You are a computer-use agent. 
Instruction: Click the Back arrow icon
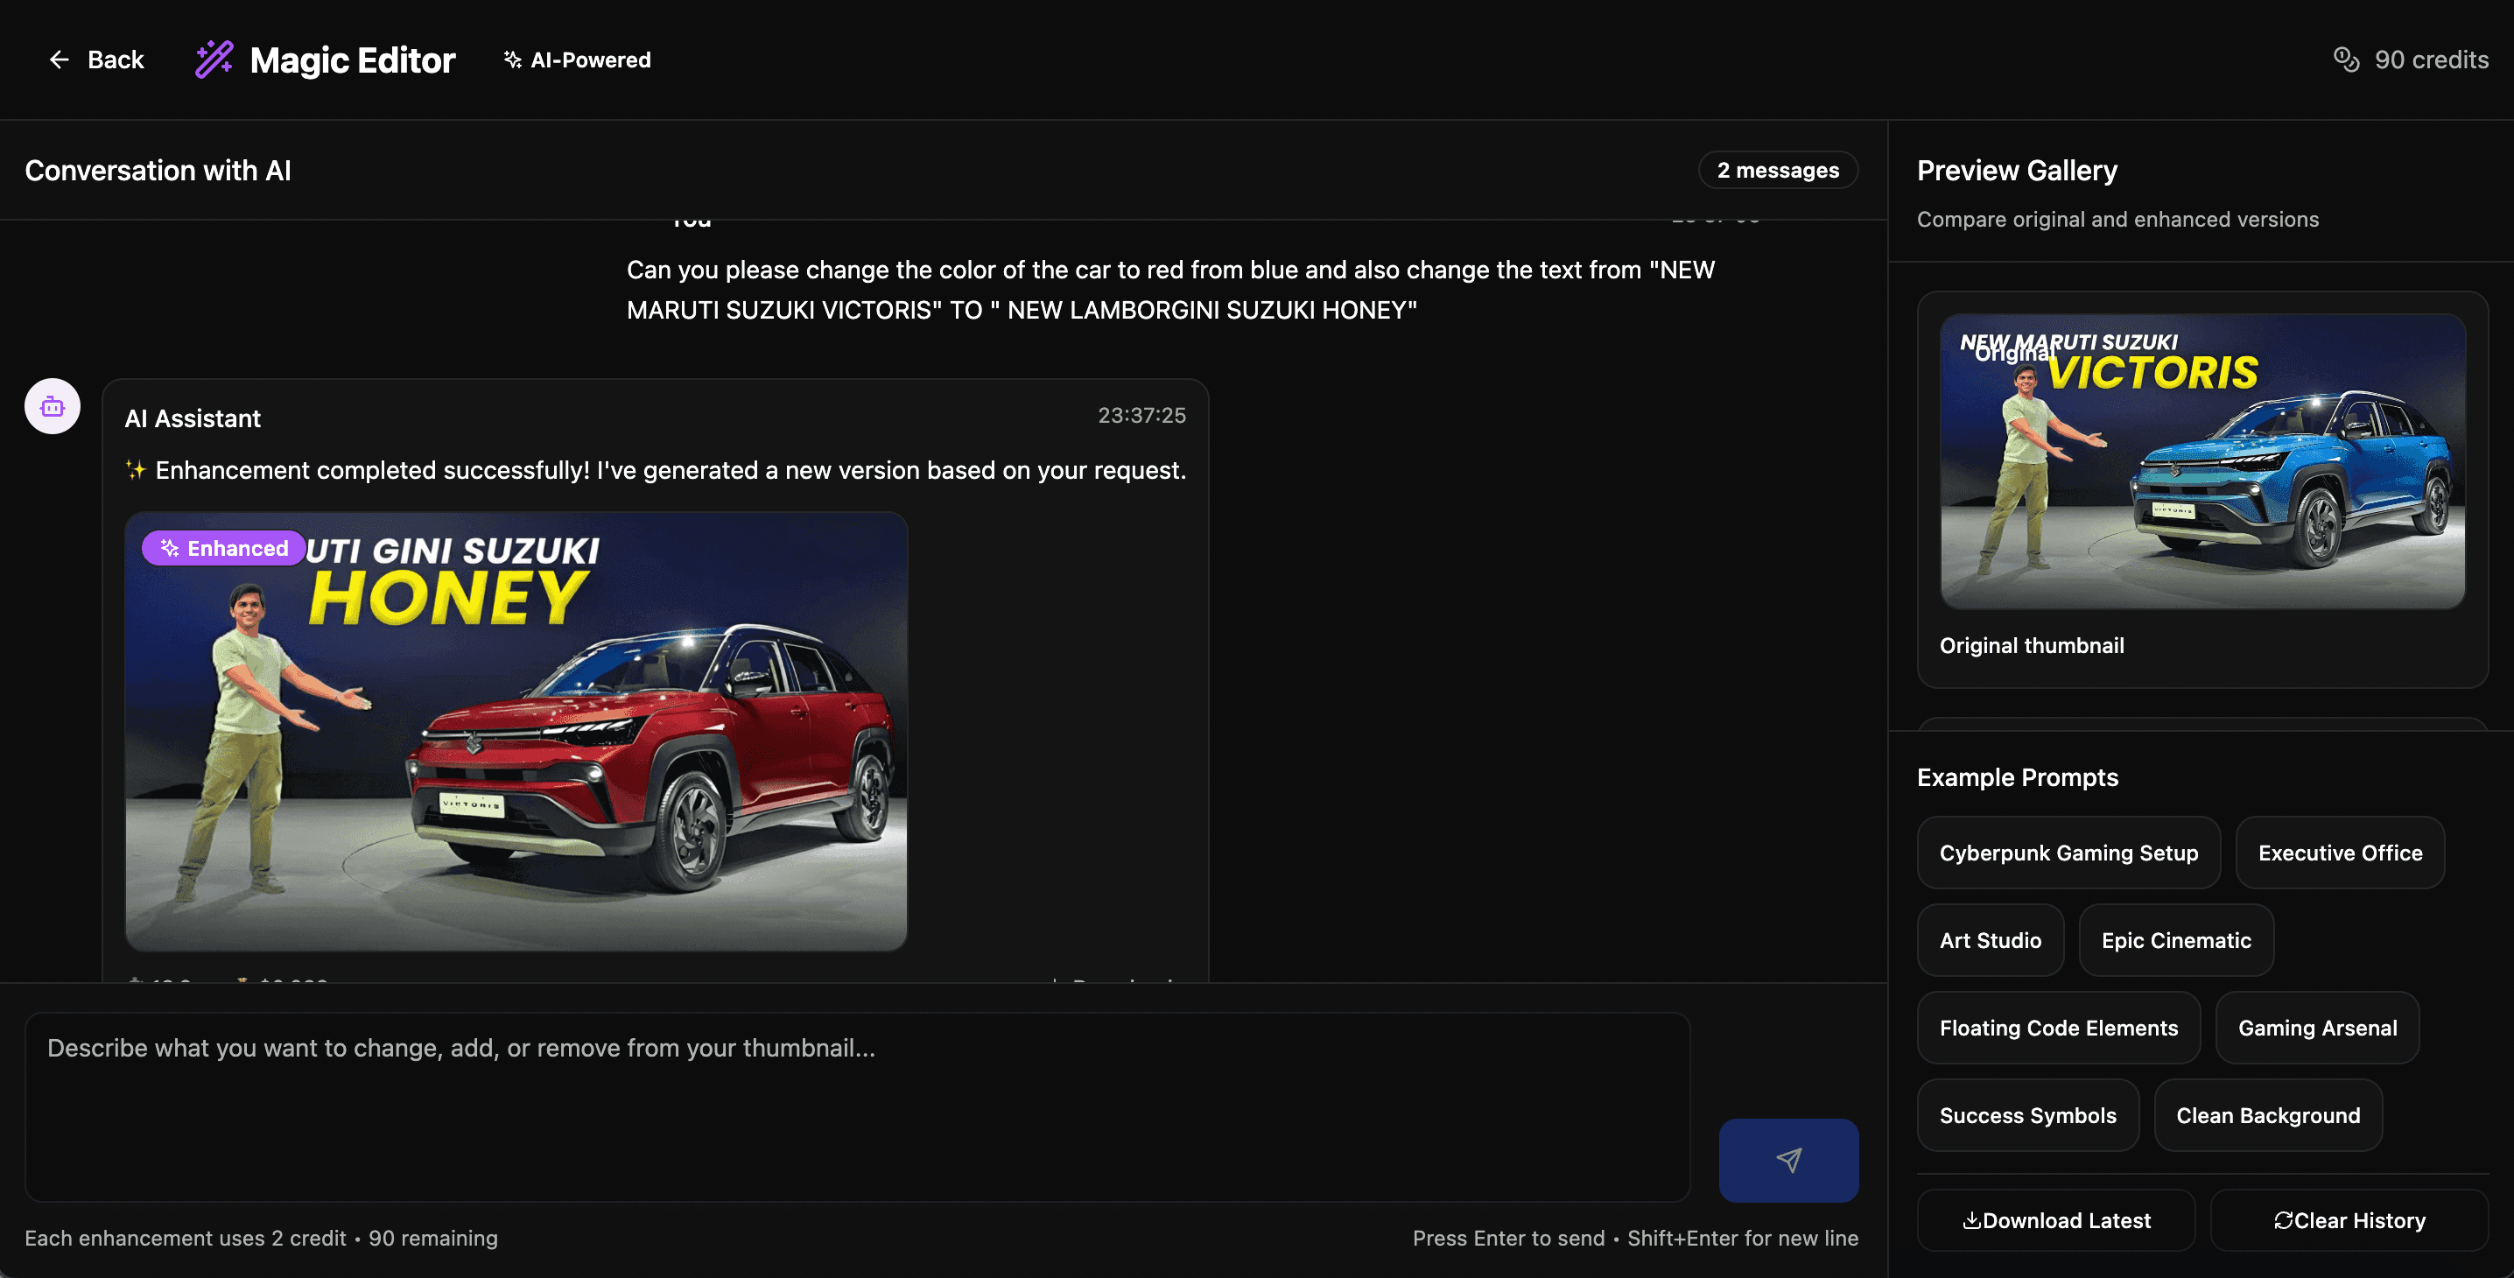coord(60,60)
